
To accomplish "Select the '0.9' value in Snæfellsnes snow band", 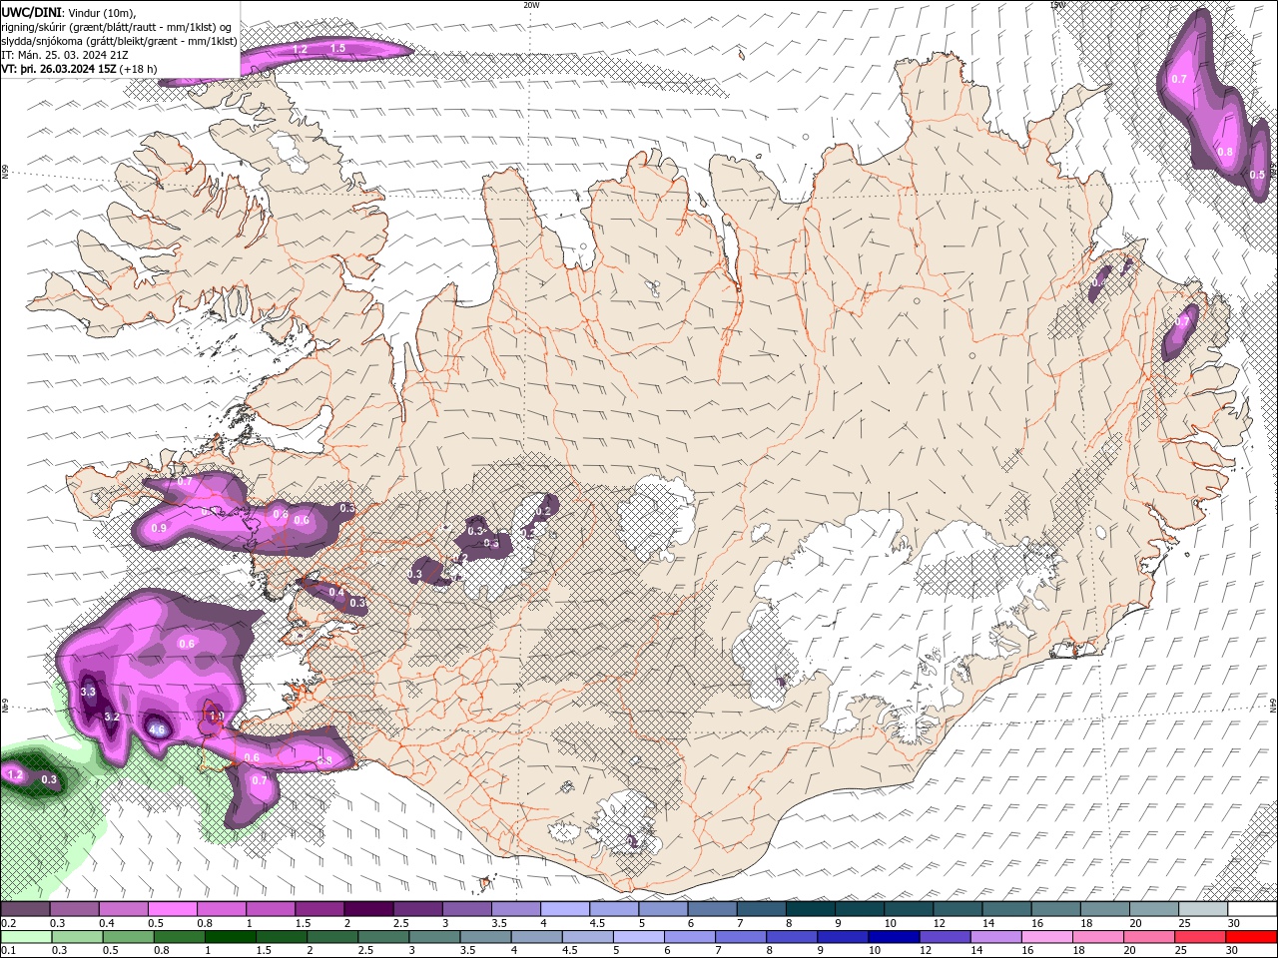I will [158, 527].
